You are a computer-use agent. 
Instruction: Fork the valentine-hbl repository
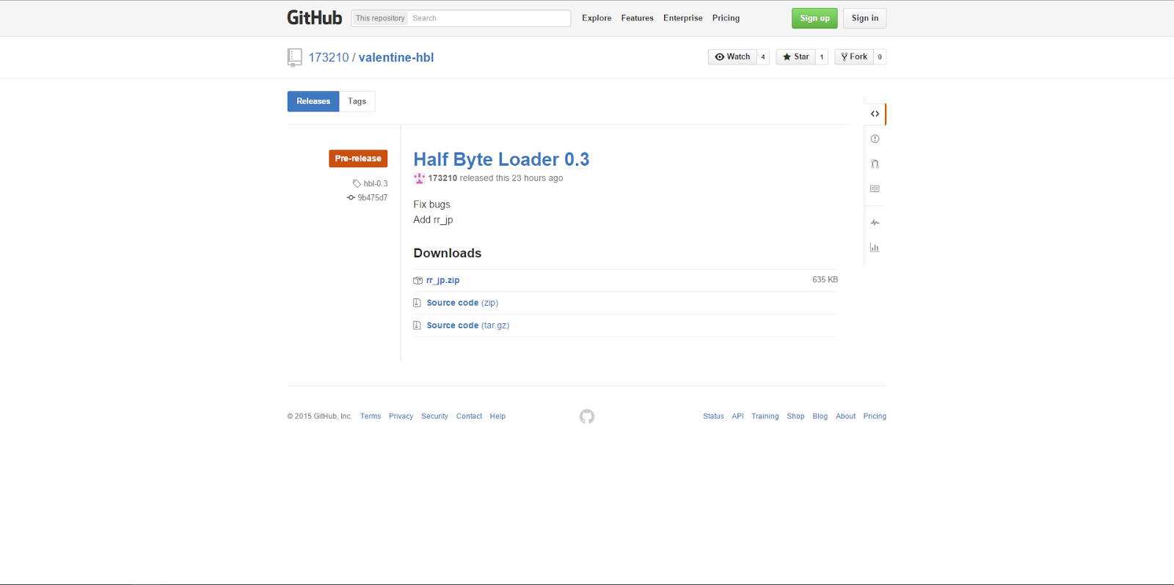(854, 56)
